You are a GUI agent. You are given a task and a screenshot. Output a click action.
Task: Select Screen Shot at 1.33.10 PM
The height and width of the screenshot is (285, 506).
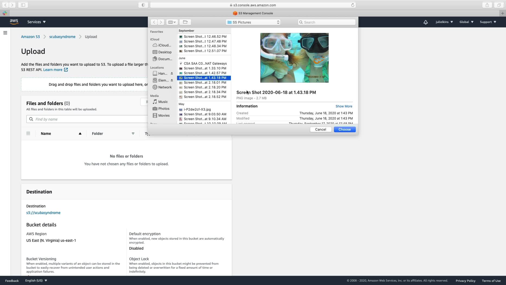click(x=204, y=68)
